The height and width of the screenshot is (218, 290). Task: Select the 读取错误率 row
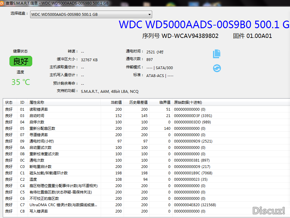point(146,109)
